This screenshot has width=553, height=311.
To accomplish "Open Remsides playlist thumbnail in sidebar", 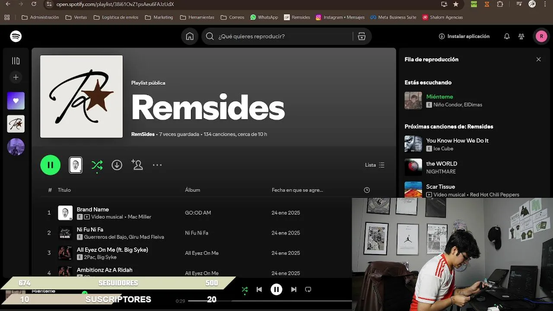I will click(16, 124).
